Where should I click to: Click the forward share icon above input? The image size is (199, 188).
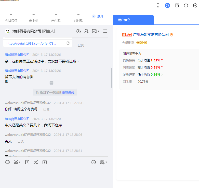[94, 162]
